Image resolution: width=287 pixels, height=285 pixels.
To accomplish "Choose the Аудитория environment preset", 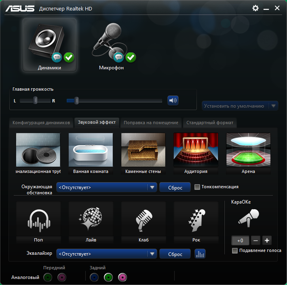I will point(196,153).
